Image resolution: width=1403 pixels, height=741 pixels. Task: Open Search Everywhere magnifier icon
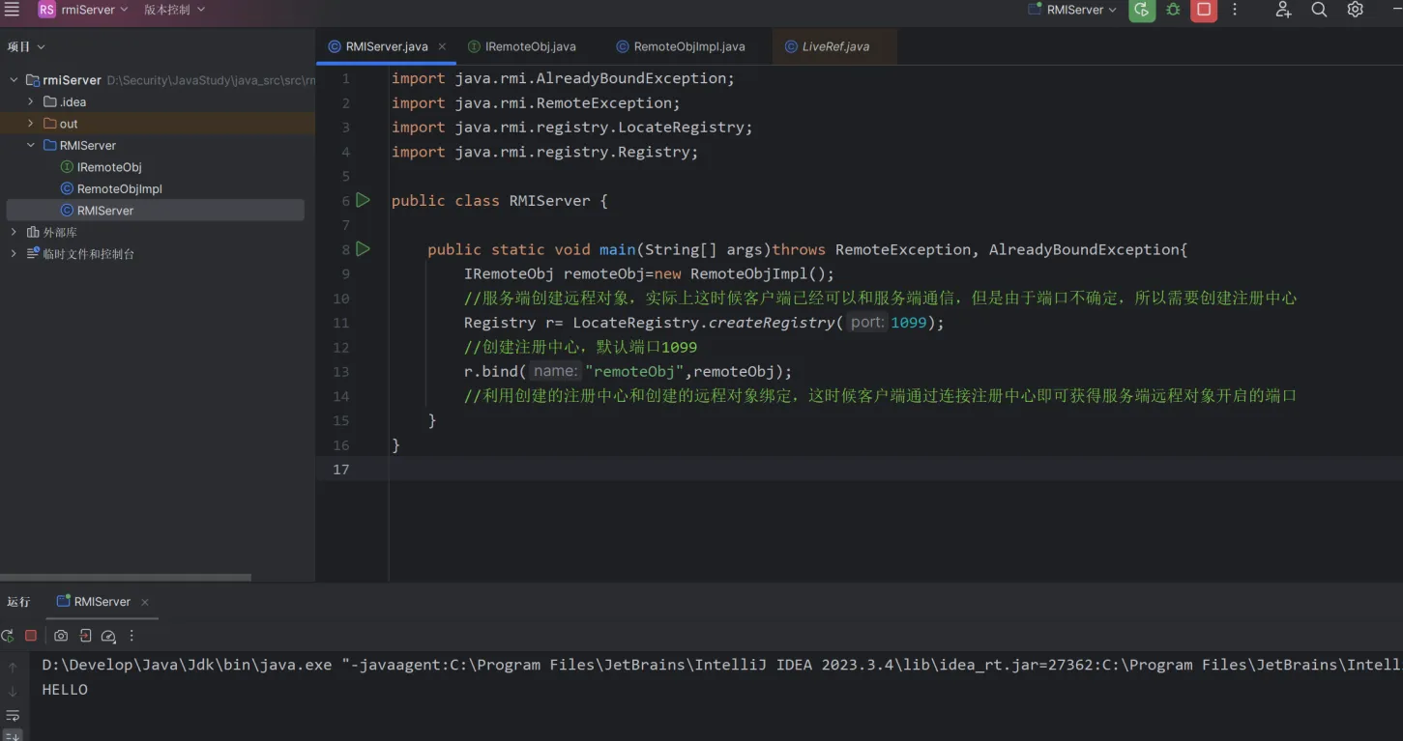(1319, 10)
